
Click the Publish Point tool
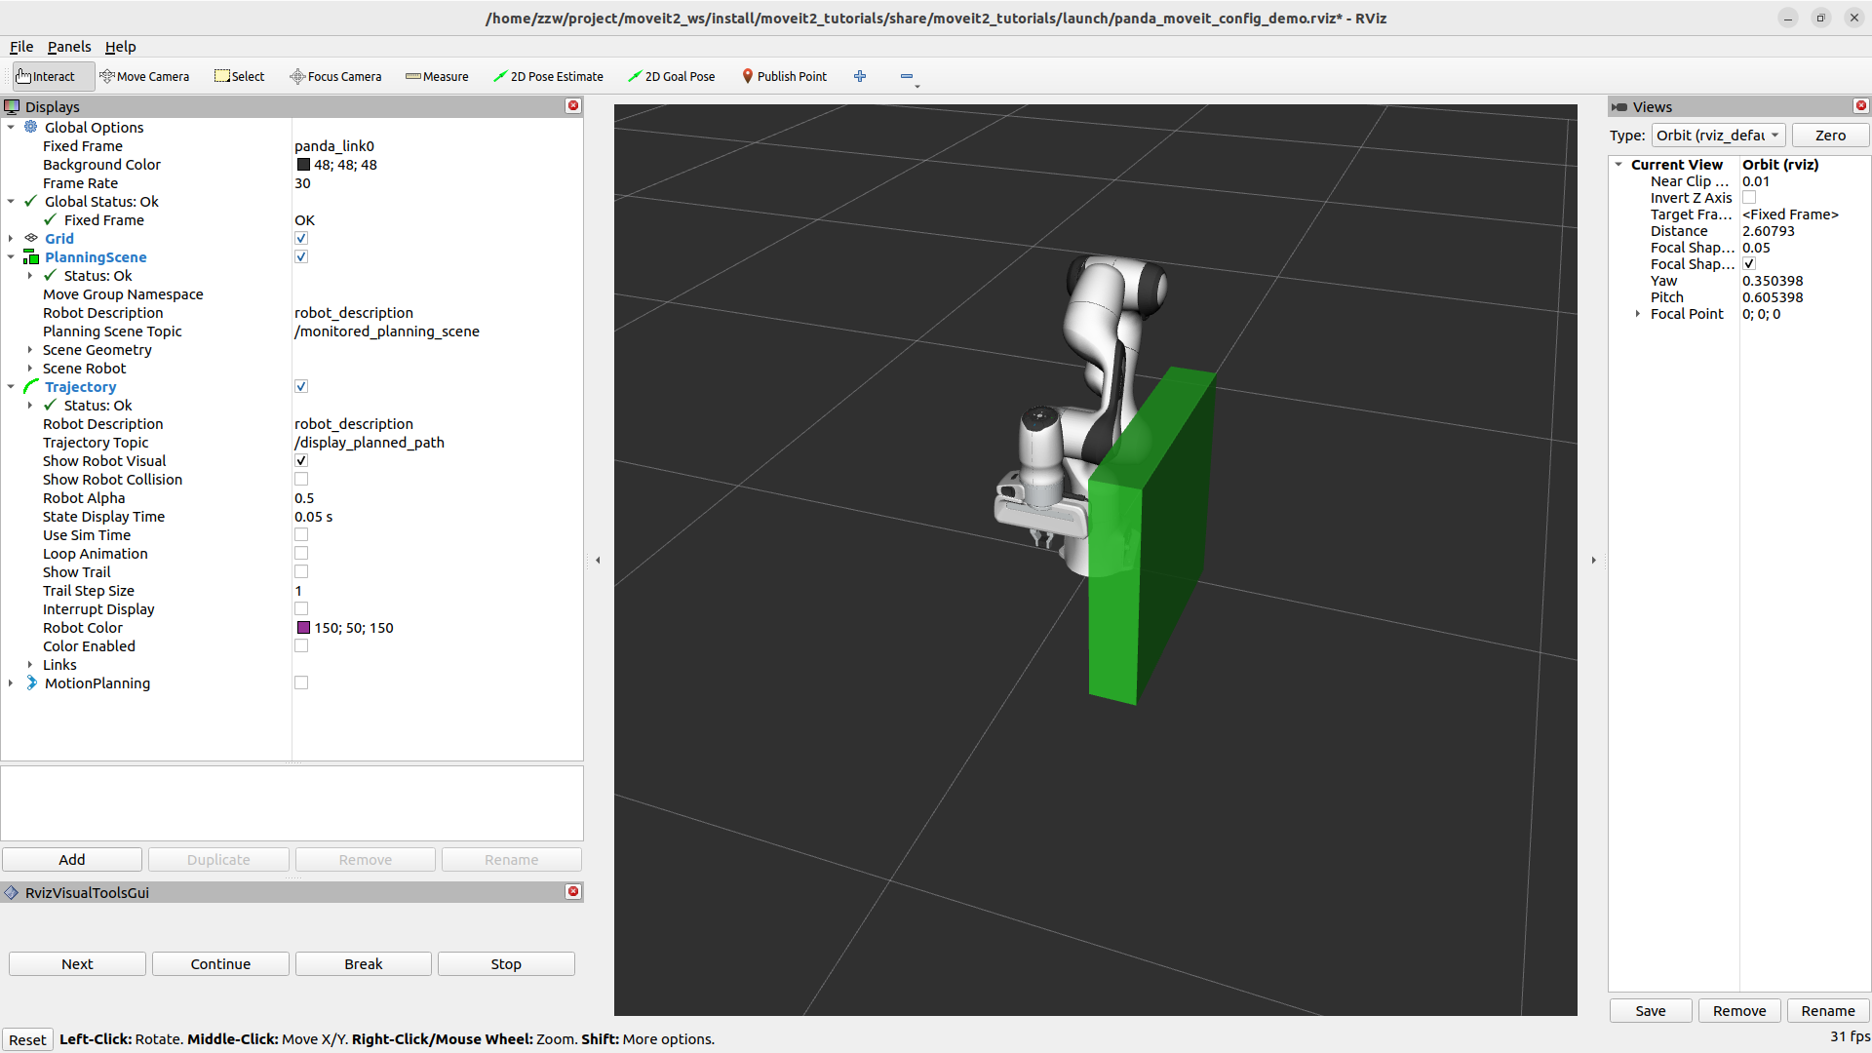point(784,76)
